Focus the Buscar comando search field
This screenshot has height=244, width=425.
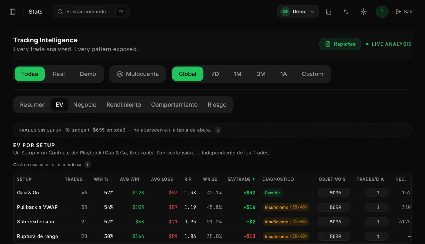pyautogui.click(x=91, y=12)
